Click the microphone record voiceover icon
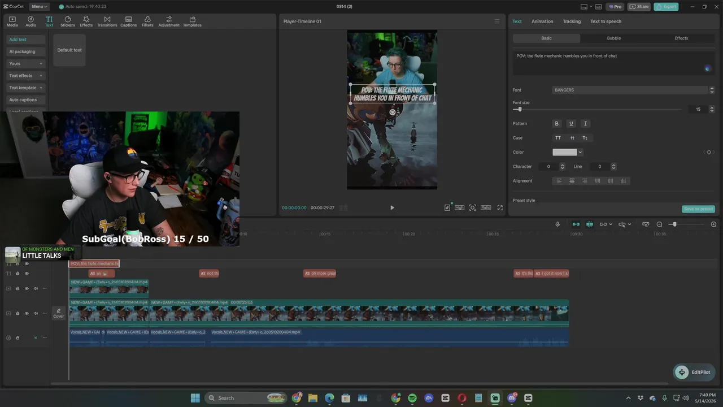 click(558, 224)
